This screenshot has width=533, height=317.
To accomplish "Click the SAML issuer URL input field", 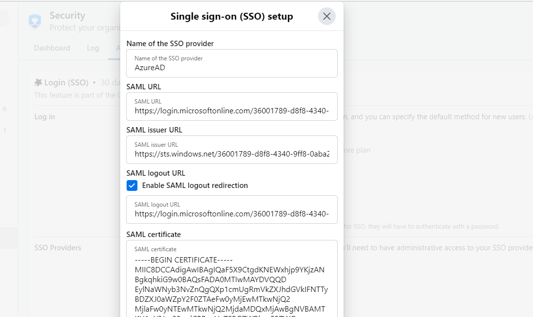I will pos(232,150).
